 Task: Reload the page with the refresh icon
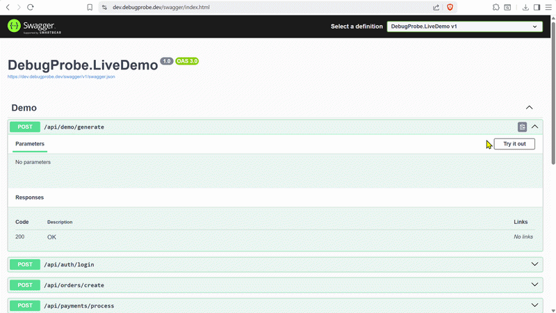[x=31, y=7]
